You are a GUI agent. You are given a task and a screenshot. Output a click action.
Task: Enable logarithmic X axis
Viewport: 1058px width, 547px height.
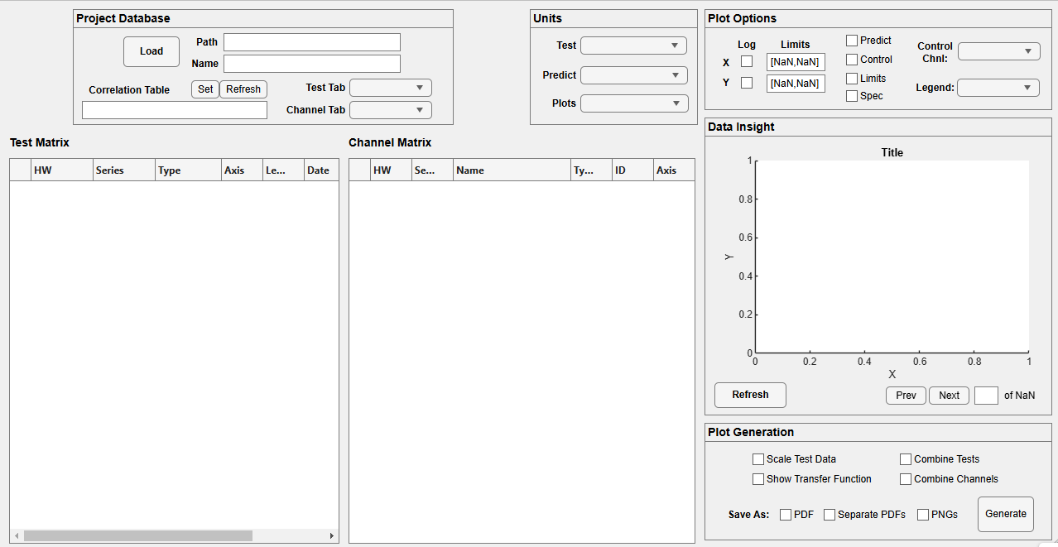(x=745, y=62)
